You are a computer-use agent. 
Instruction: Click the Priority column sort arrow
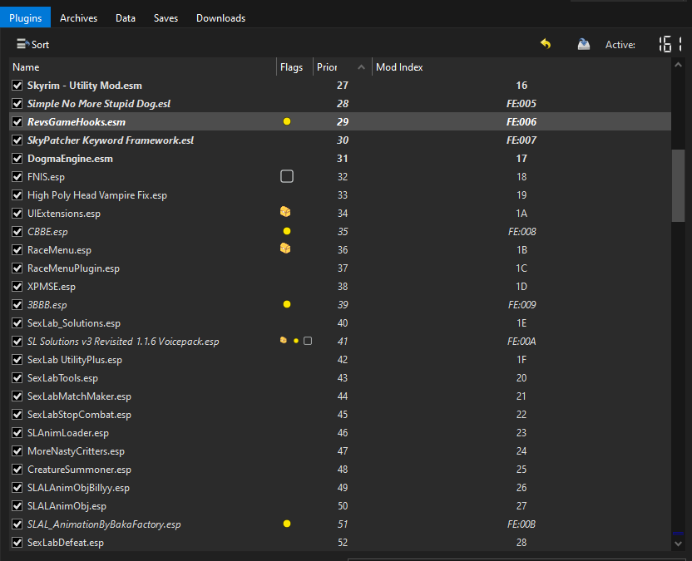(x=362, y=67)
